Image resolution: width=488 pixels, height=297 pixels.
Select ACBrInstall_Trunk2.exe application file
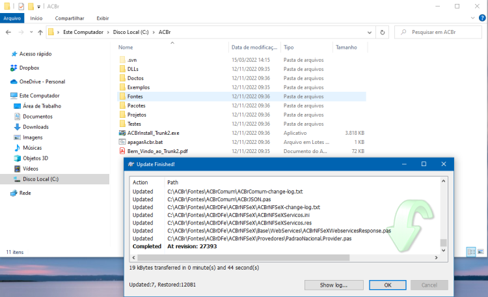[153, 133]
